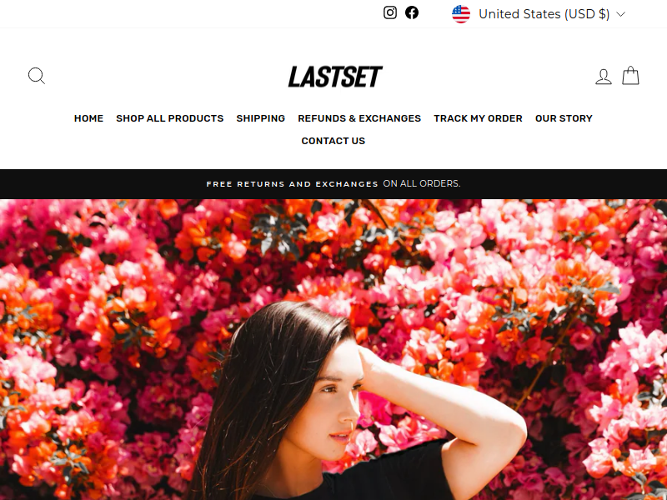Visit the Our Story page

[x=564, y=118]
